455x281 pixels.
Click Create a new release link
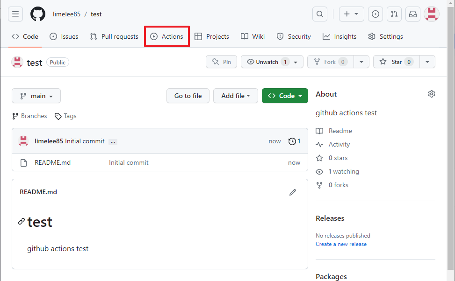[341, 244]
